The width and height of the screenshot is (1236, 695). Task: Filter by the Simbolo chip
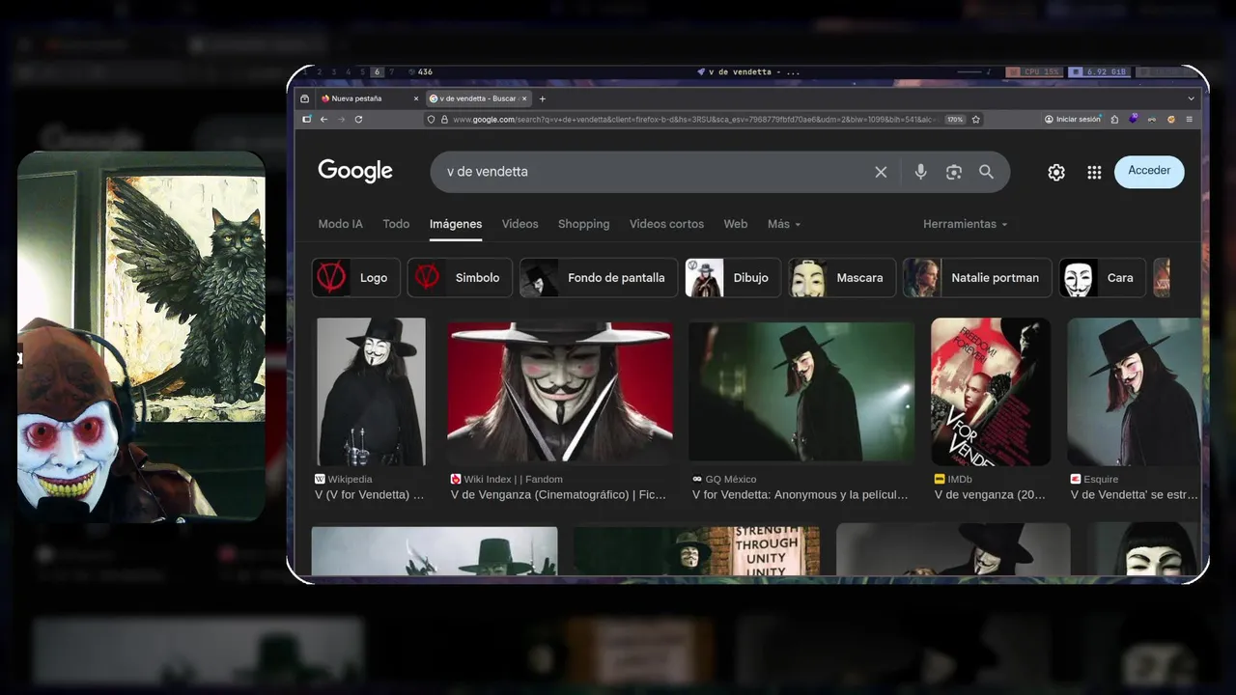[x=460, y=278]
